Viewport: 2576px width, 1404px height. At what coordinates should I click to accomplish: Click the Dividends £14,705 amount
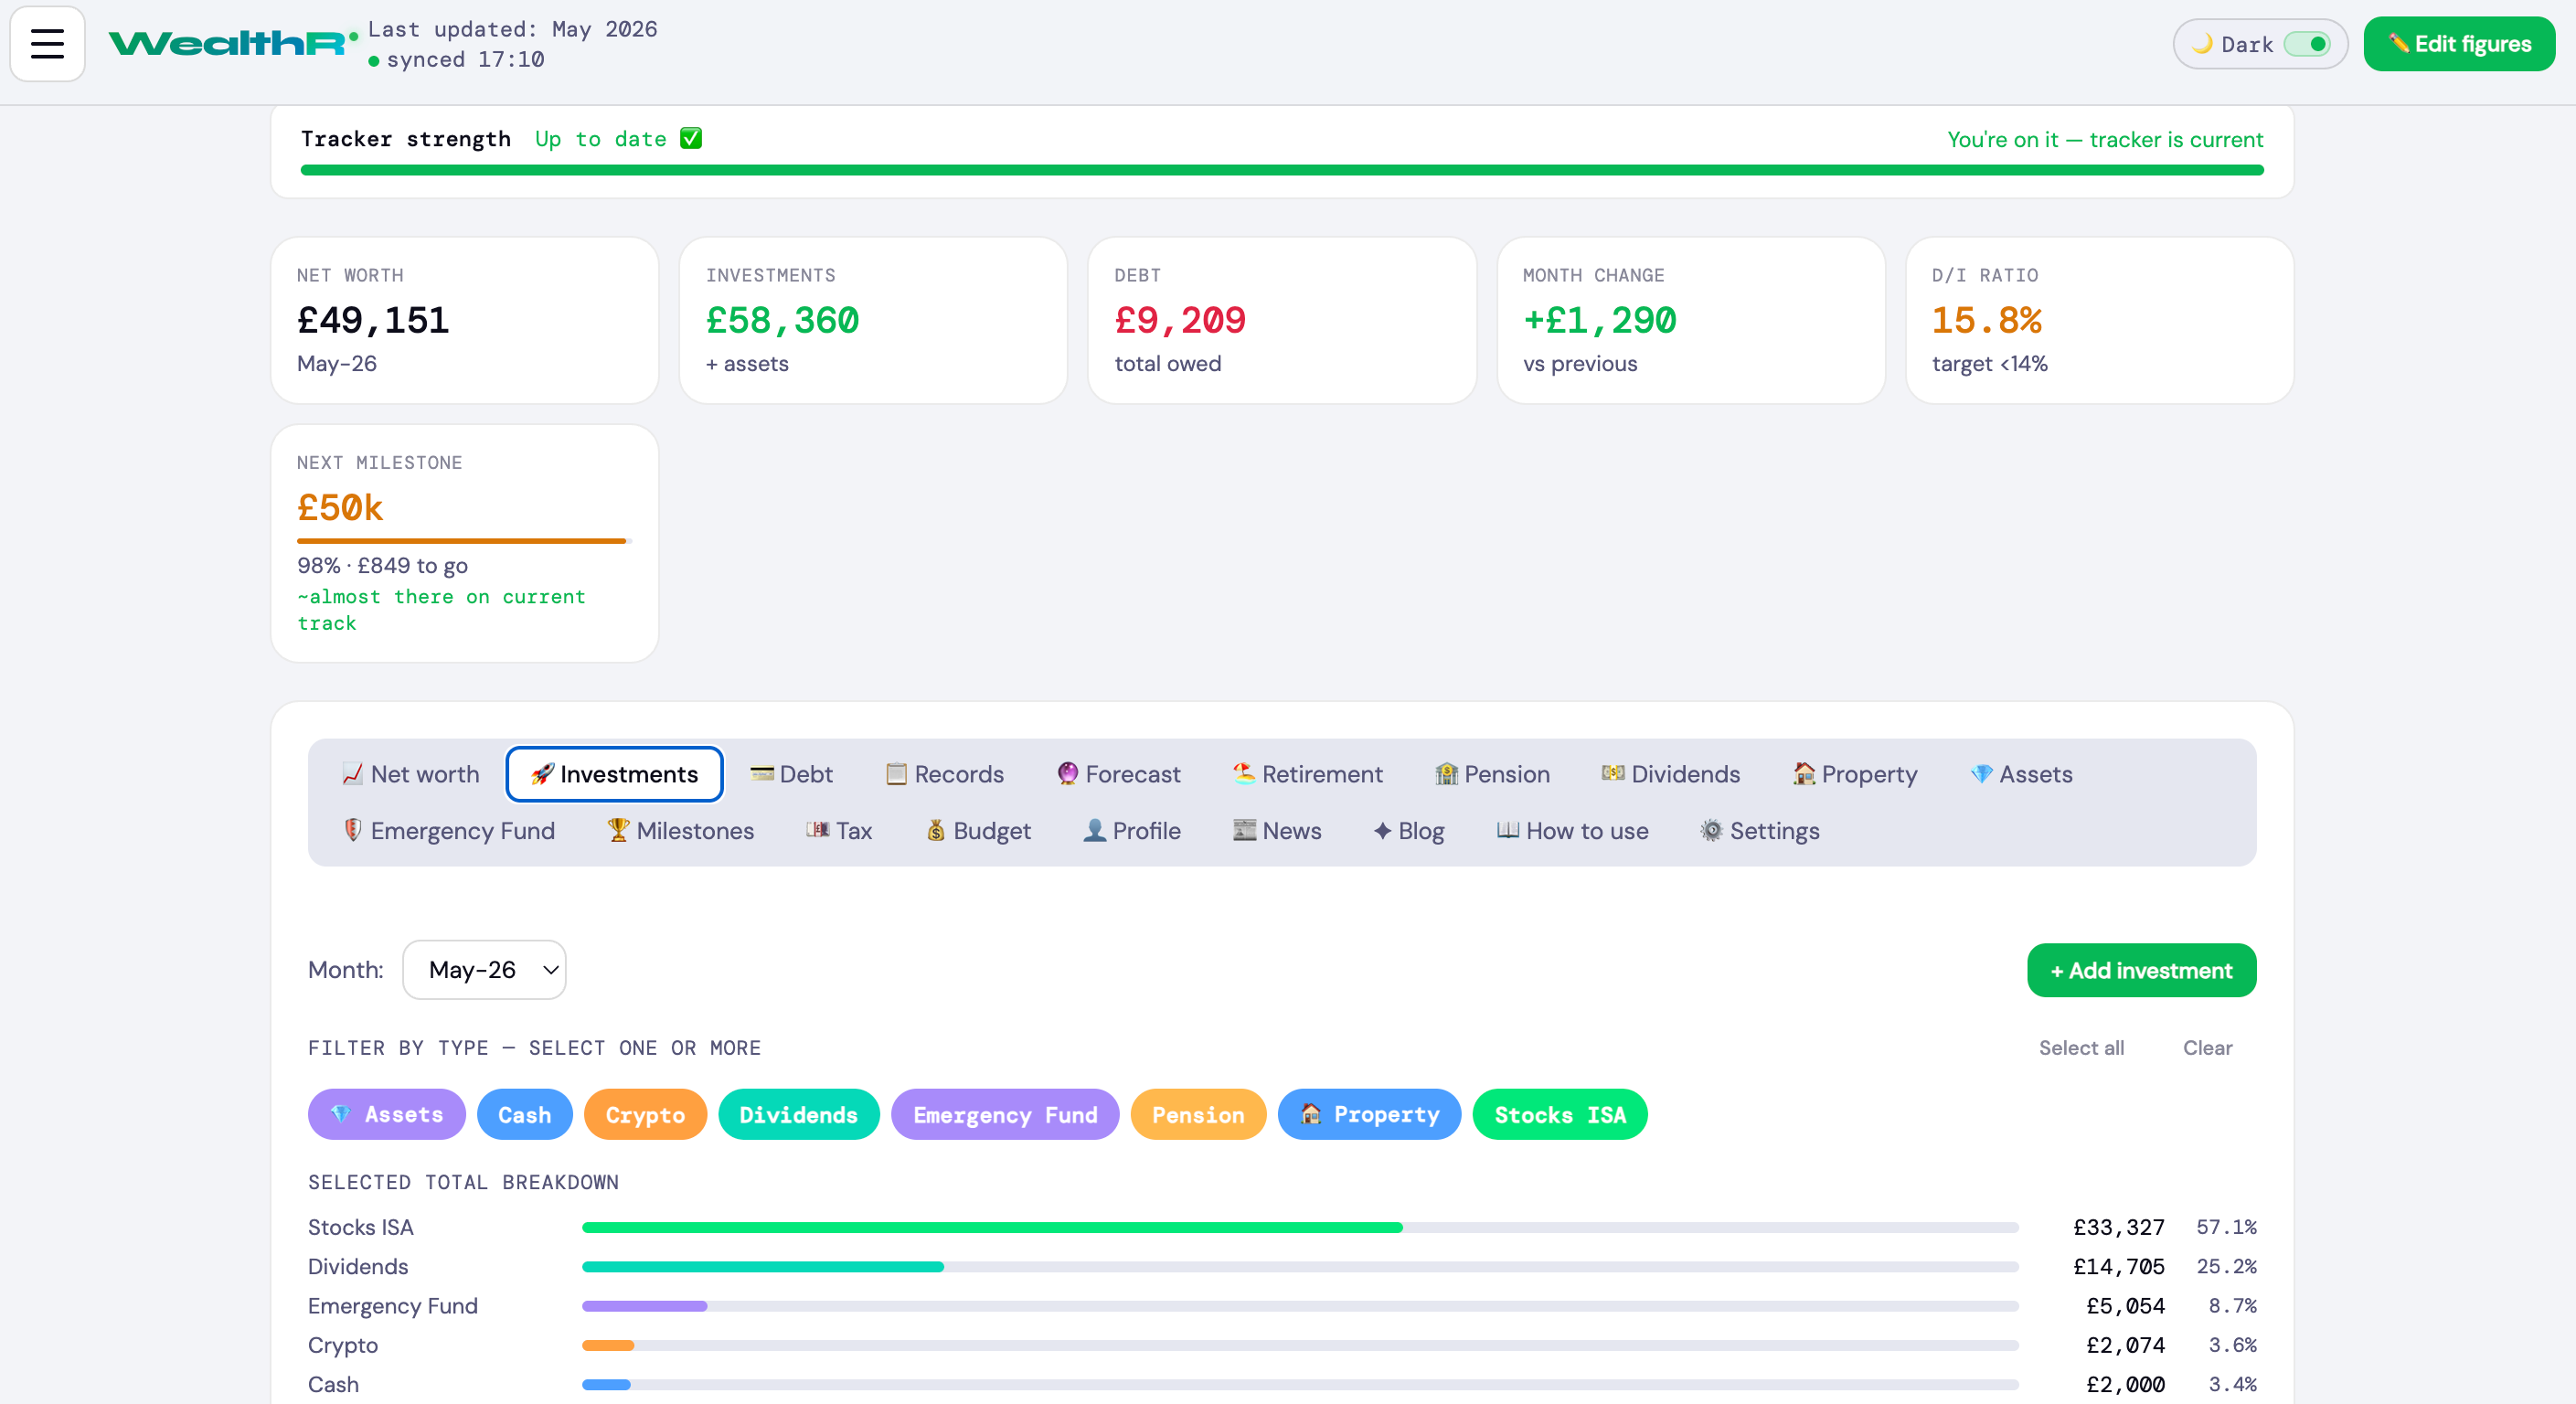2118,1266
